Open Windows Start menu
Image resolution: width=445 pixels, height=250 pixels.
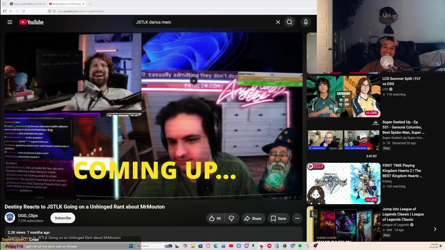click(x=131, y=246)
